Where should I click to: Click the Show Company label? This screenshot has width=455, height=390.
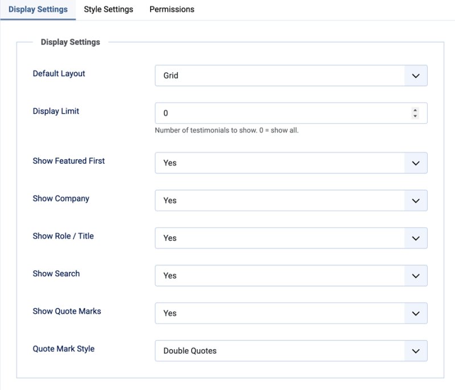tap(61, 198)
